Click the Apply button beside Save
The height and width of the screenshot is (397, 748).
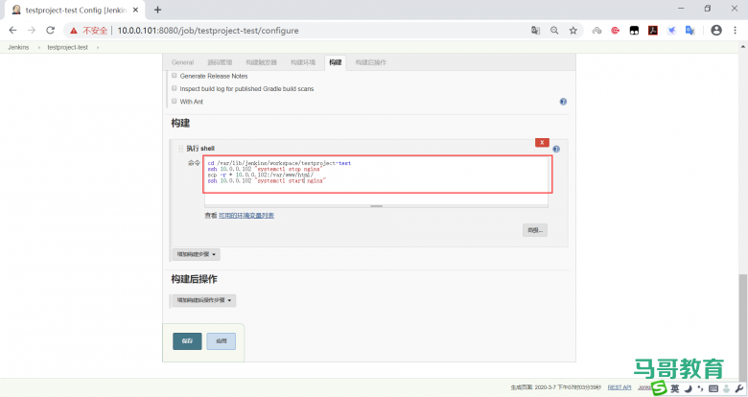tap(221, 341)
